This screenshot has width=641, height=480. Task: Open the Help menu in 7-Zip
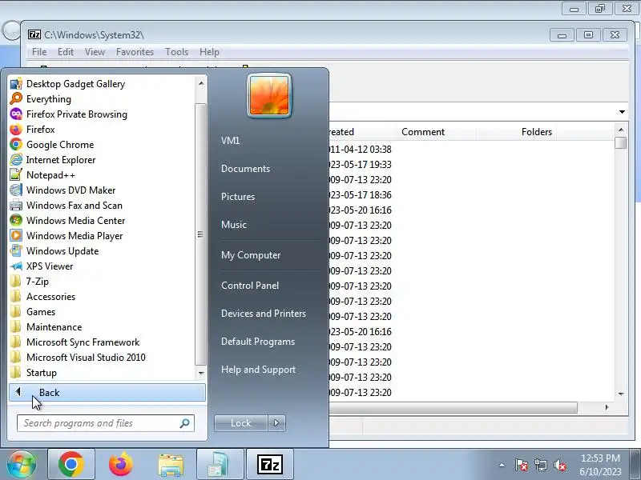click(209, 52)
